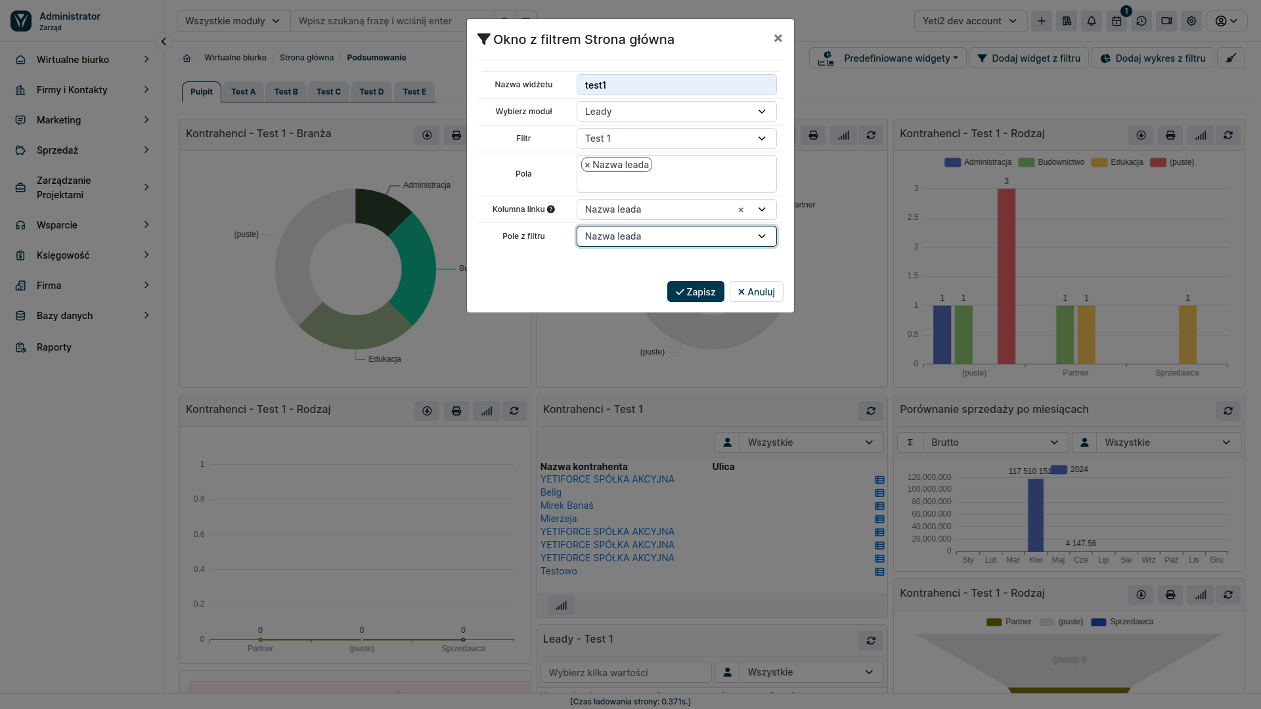This screenshot has height=709, width=1261.
Task: Collapse the left sidebar with the arrow
Action: pyautogui.click(x=164, y=41)
